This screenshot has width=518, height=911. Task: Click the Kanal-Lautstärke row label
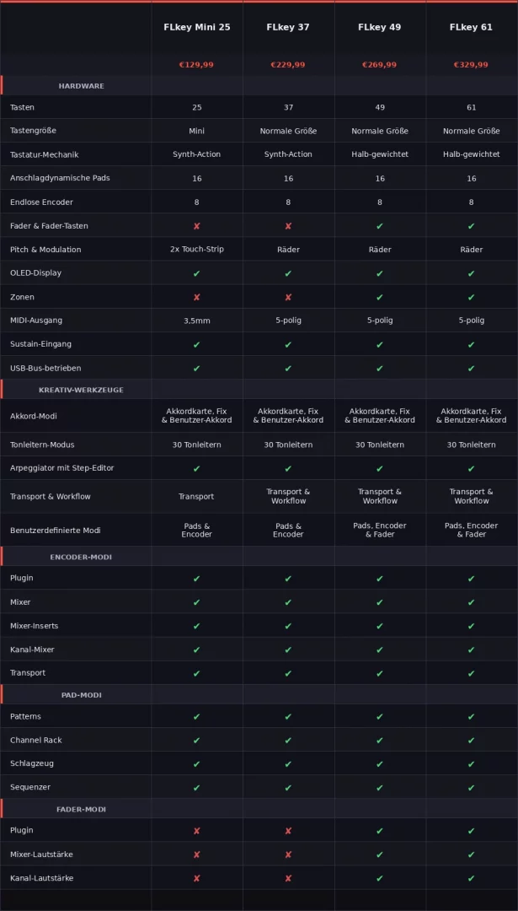tap(42, 878)
